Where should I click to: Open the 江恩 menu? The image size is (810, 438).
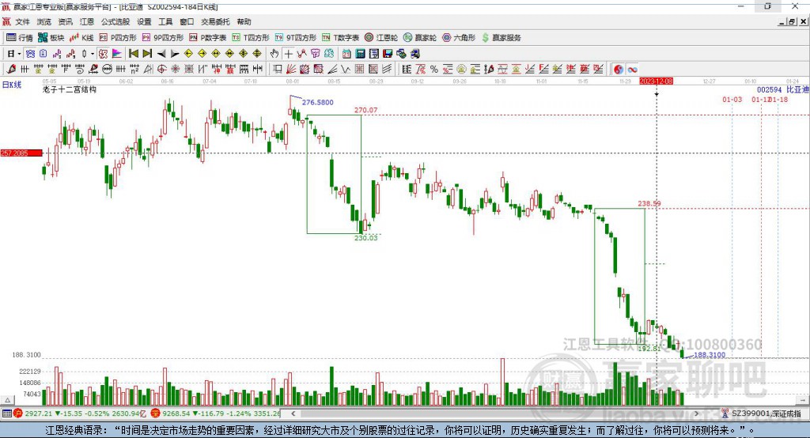point(87,21)
